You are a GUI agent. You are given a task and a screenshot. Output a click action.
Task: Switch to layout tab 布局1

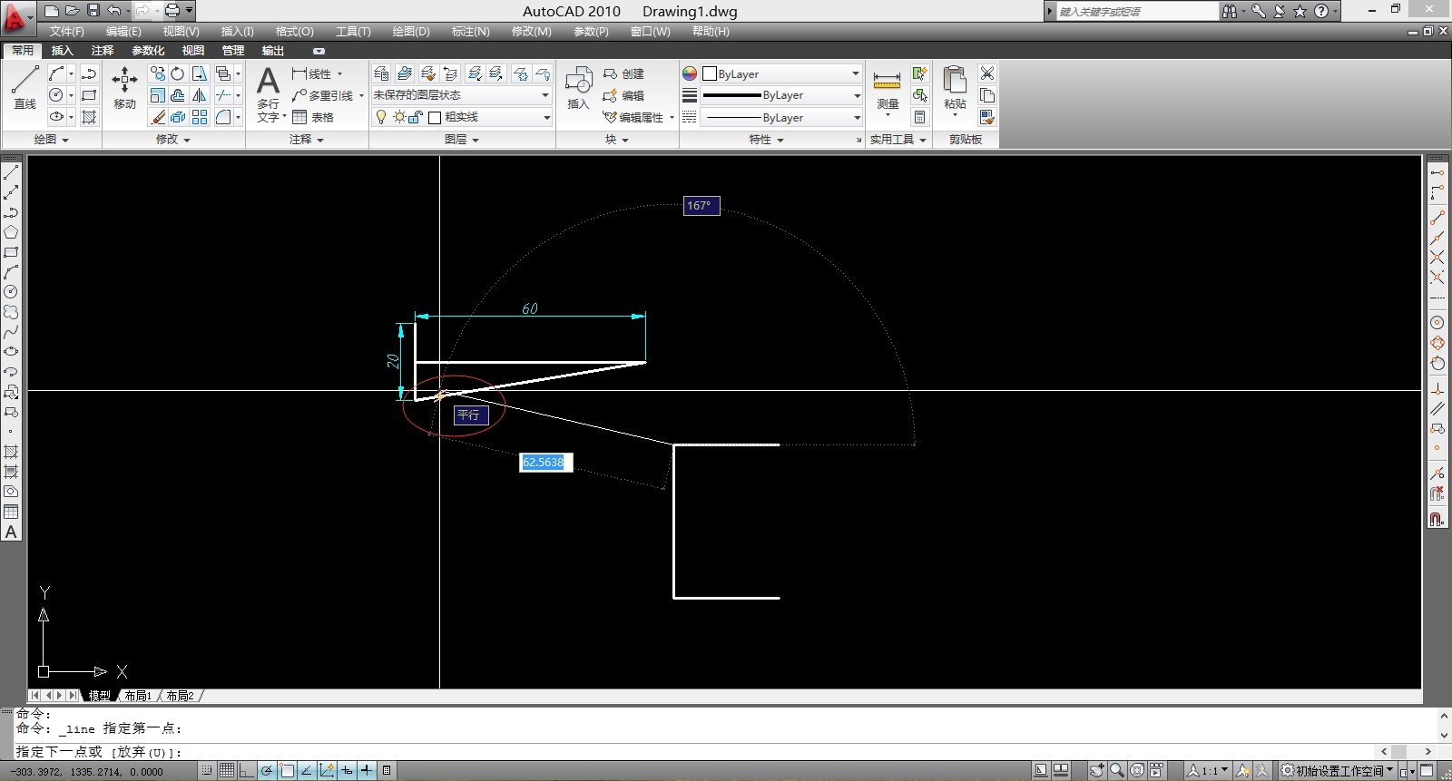point(138,696)
